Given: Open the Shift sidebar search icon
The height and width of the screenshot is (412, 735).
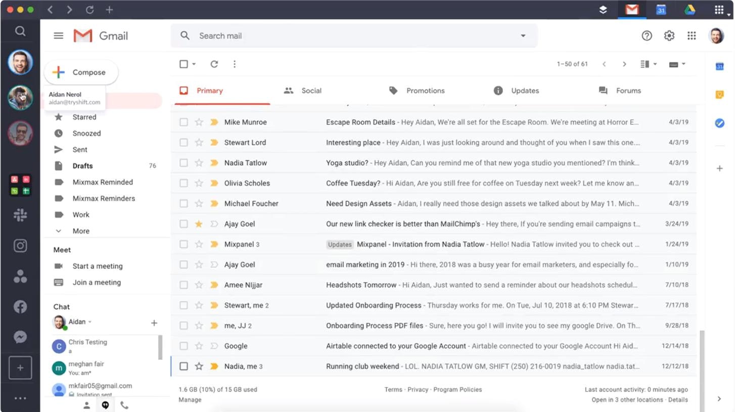Looking at the screenshot, I should [x=20, y=31].
